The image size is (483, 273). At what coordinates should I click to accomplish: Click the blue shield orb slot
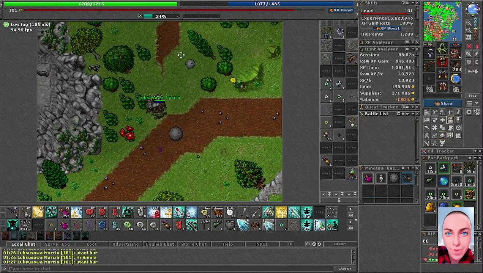[456, 79]
